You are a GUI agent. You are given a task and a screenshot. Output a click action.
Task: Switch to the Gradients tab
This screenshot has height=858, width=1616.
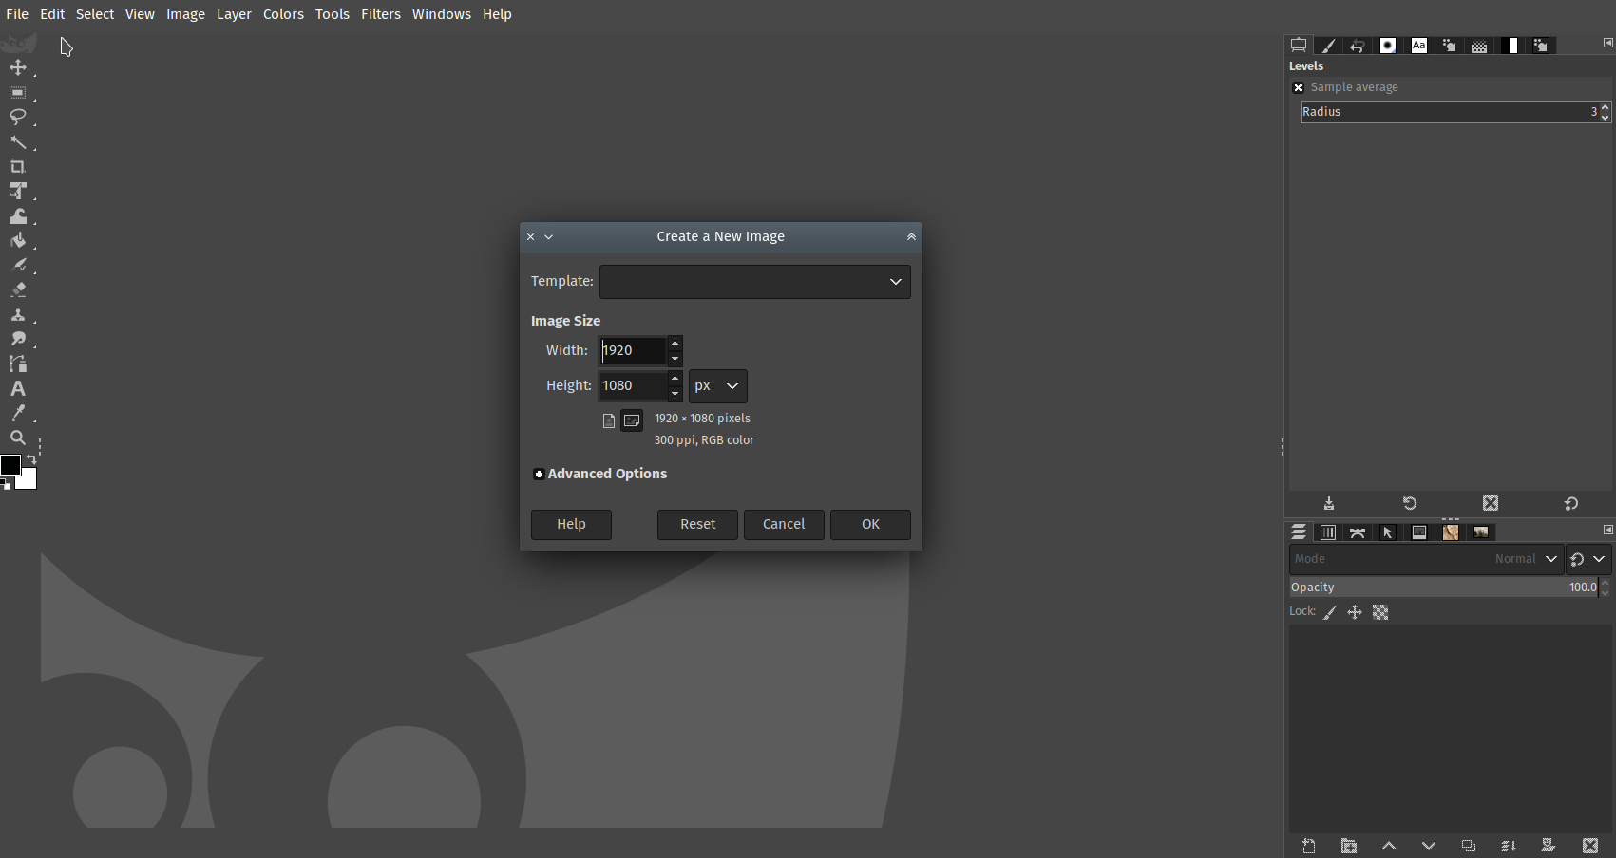point(1511,46)
